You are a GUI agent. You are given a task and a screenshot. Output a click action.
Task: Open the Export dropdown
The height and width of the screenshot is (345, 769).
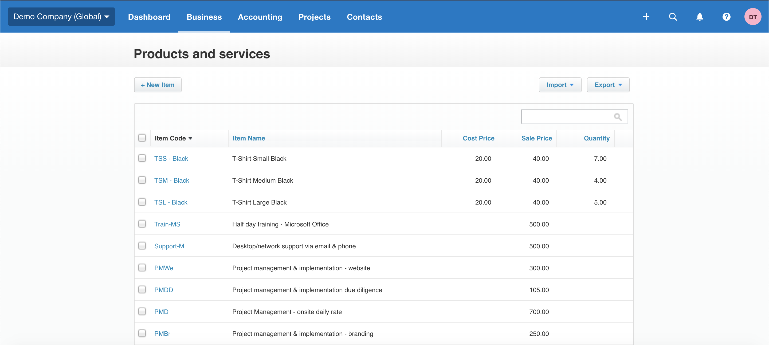pos(608,85)
